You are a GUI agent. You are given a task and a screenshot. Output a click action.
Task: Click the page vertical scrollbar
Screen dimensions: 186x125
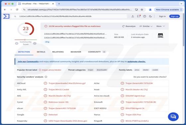coord(184,30)
